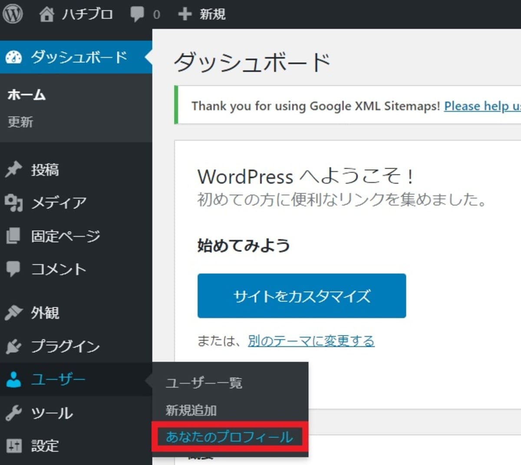This screenshot has height=465, width=521.
Task: Click the 新規 label in admin bar
Action: pos(212,14)
